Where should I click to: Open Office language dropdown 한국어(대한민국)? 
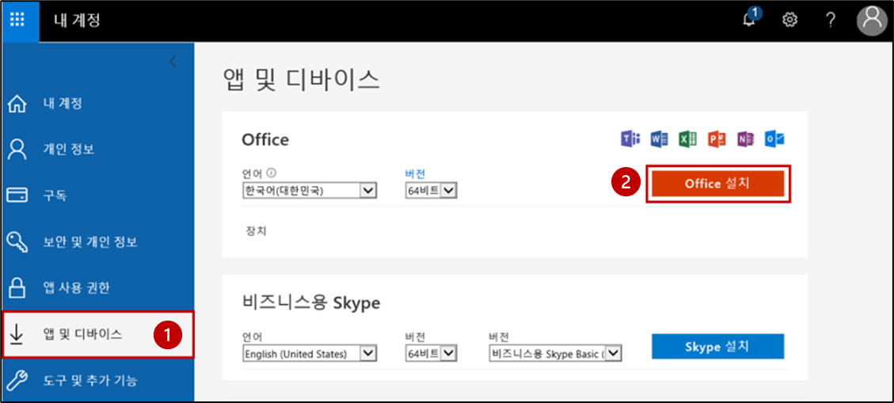click(x=309, y=190)
